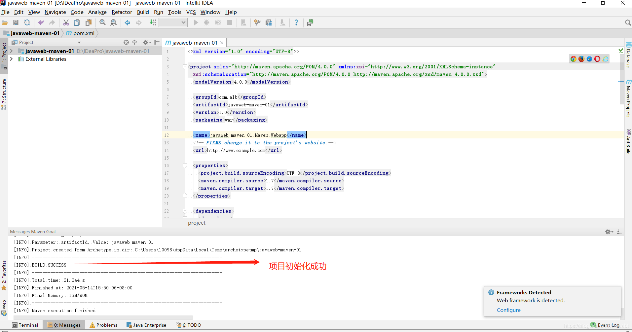Fold the properties block at line 16
This screenshot has width=632, height=332.
[185, 166]
